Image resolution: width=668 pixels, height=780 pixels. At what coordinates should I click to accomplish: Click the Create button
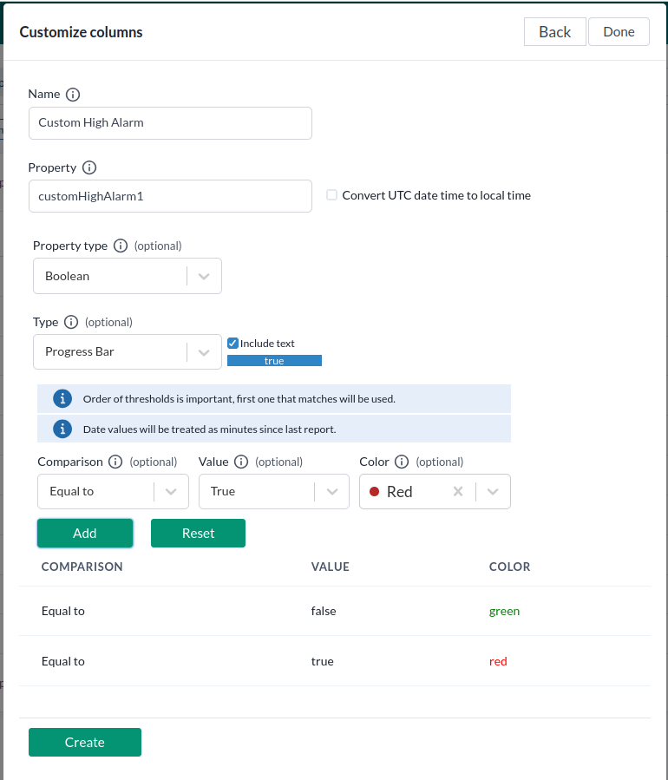coord(84,742)
